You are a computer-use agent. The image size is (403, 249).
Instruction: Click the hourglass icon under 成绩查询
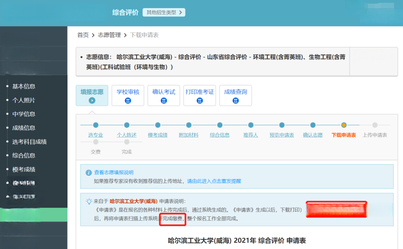click(x=235, y=100)
